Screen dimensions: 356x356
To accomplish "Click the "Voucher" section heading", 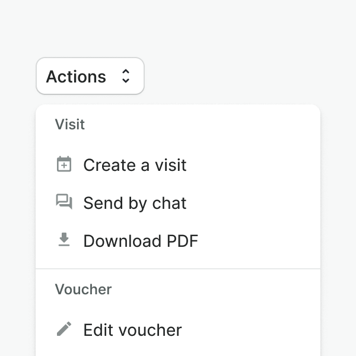I will tap(83, 290).
